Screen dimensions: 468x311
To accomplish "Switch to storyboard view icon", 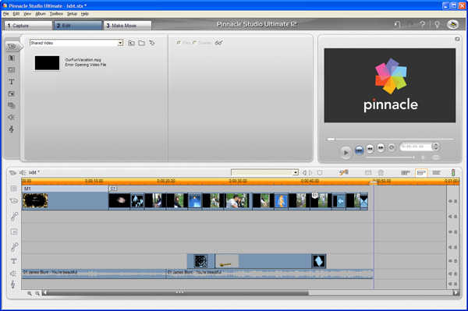I will (406, 172).
